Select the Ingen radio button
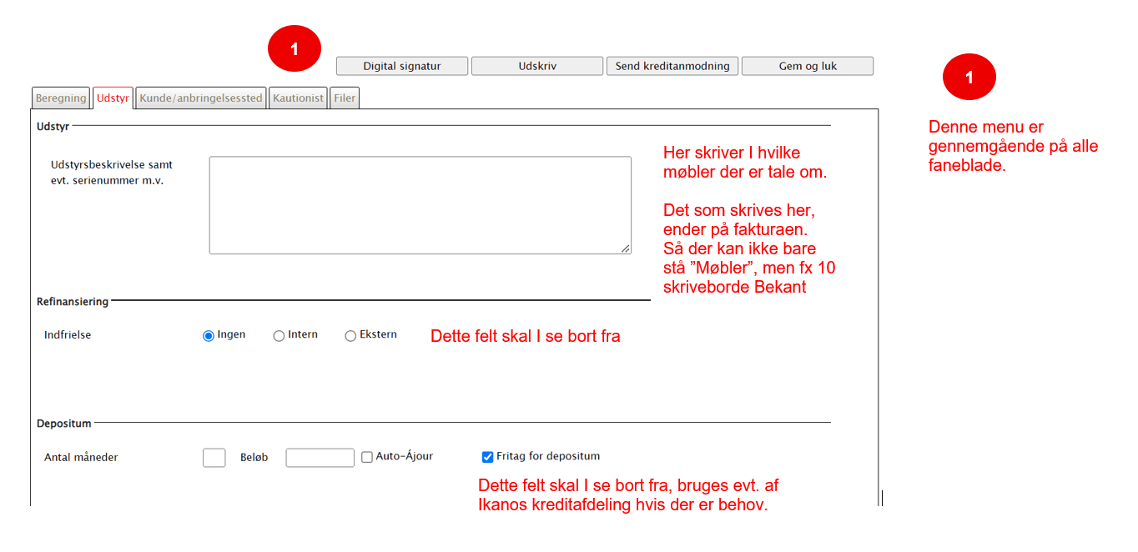Screen dimensions: 1138x552 209,336
